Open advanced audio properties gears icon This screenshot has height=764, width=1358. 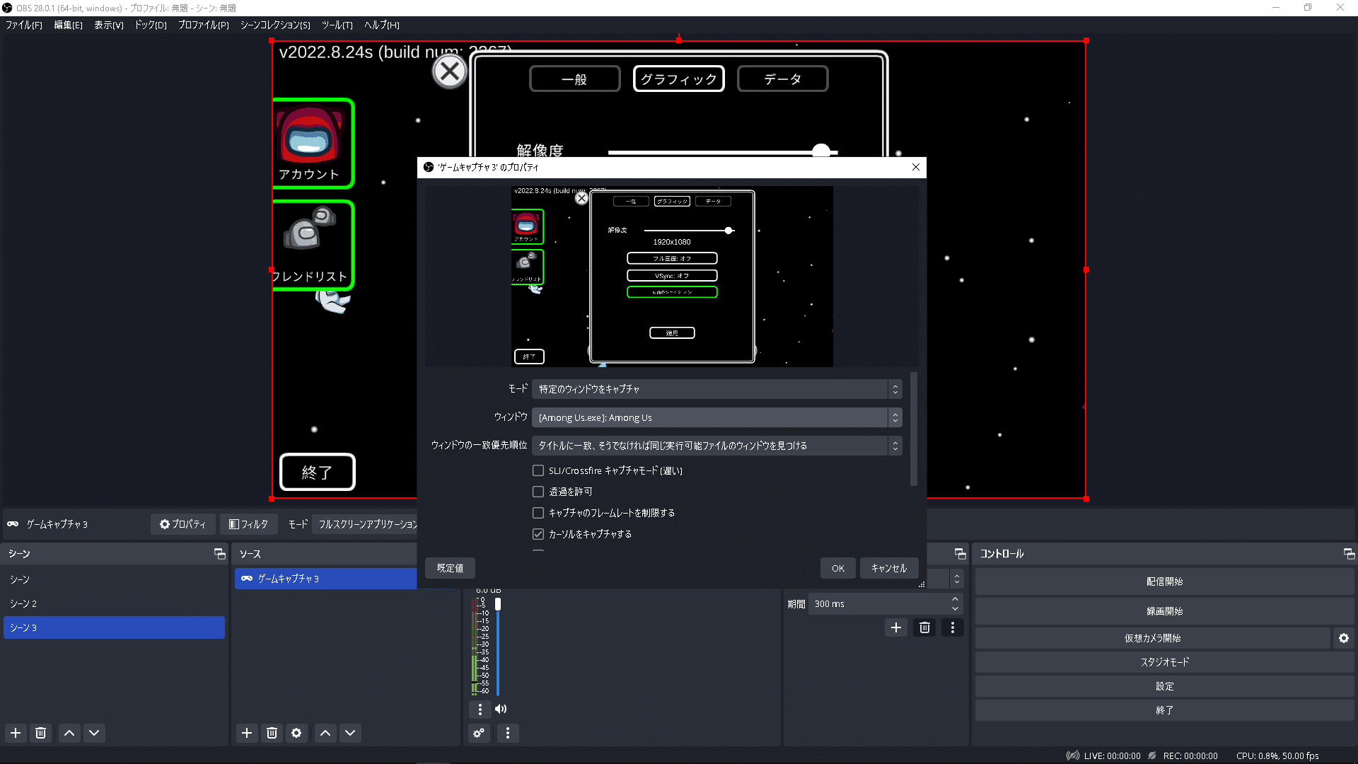tap(480, 733)
